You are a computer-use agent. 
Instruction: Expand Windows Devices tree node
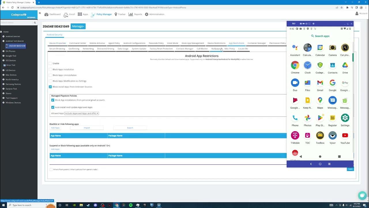3,103
